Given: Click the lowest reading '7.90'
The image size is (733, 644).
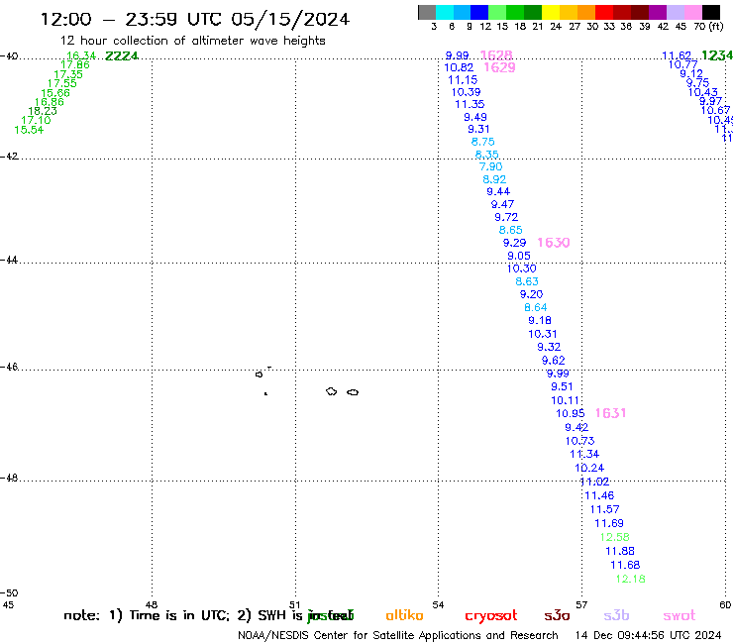Looking at the screenshot, I should coord(491,167).
